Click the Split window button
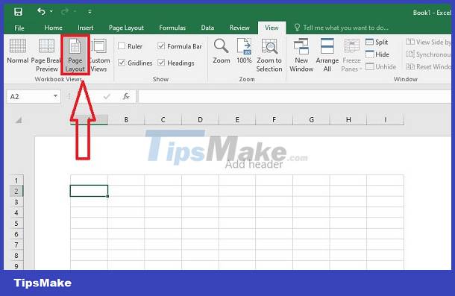The width and height of the screenshot is (455, 296). [377, 42]
